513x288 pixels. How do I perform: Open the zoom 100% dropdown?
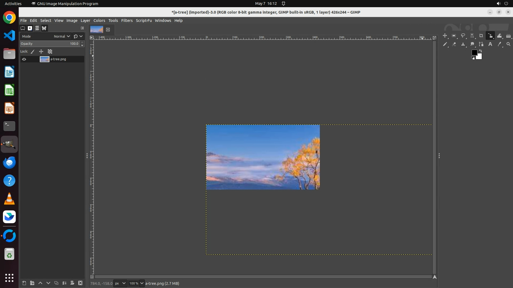coord(142,283)
